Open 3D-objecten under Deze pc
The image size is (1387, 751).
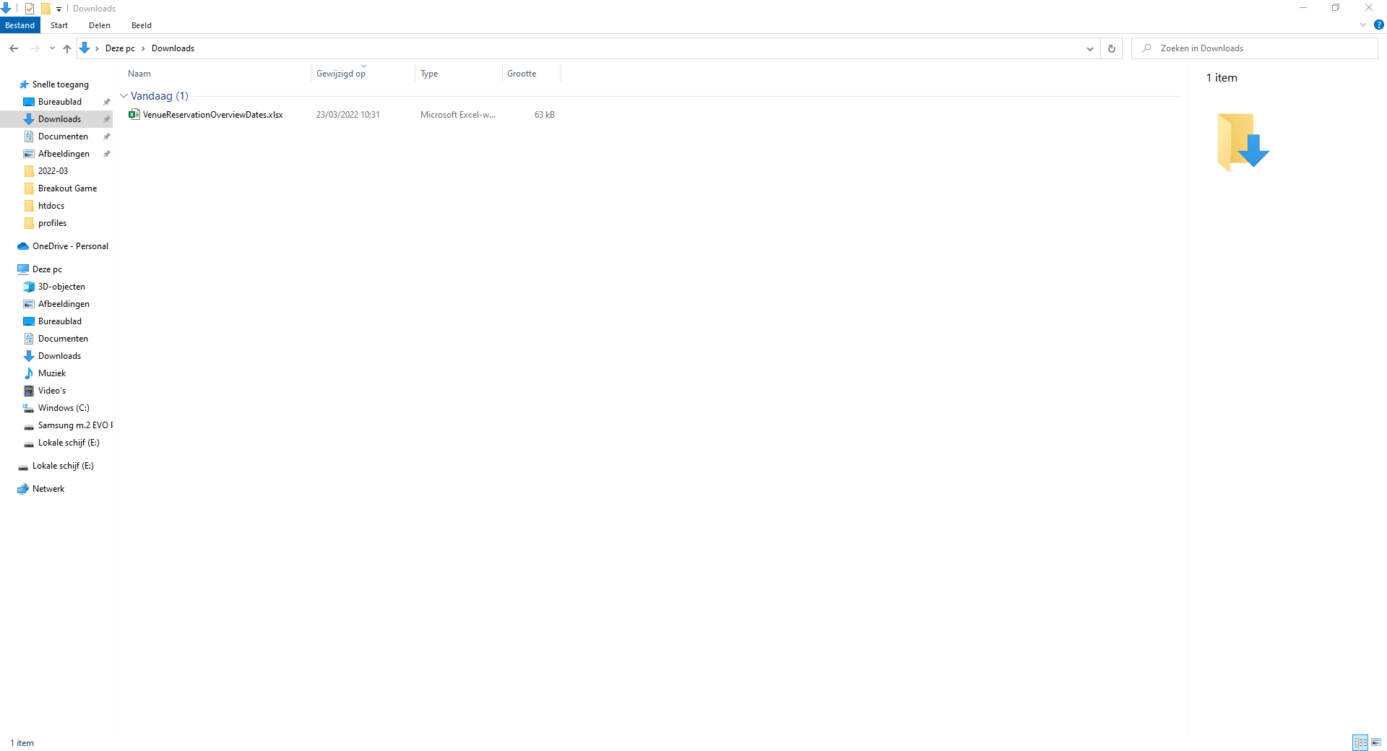pyautogui.click(x=61, y=287)
